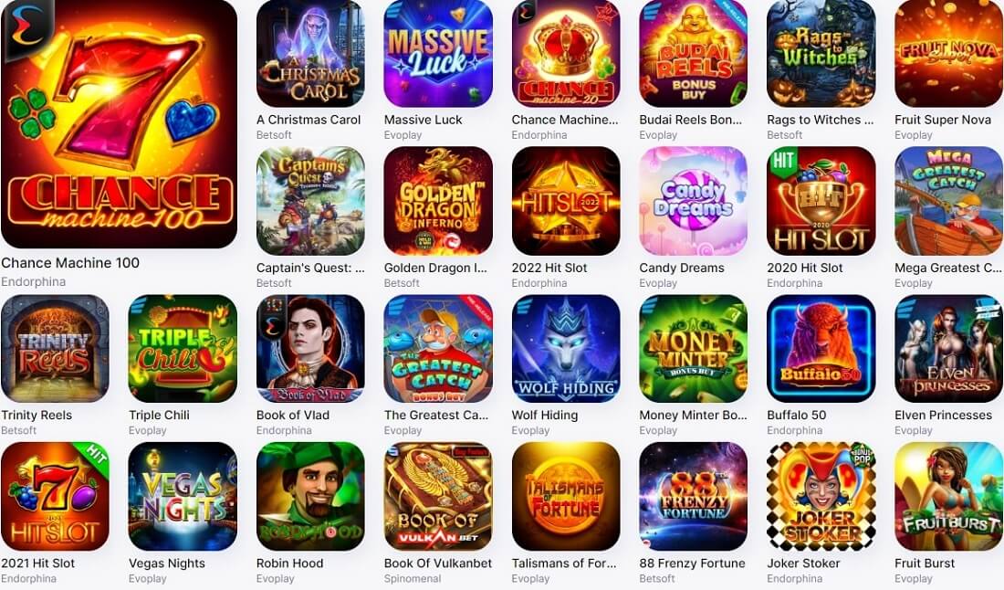Click the Trinity Reels title link
The image size is (1004, 590).
pos(37,416)
